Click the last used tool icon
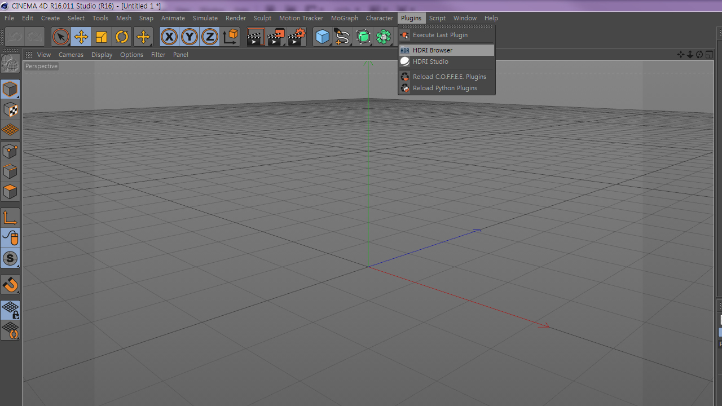 point(143,37)
